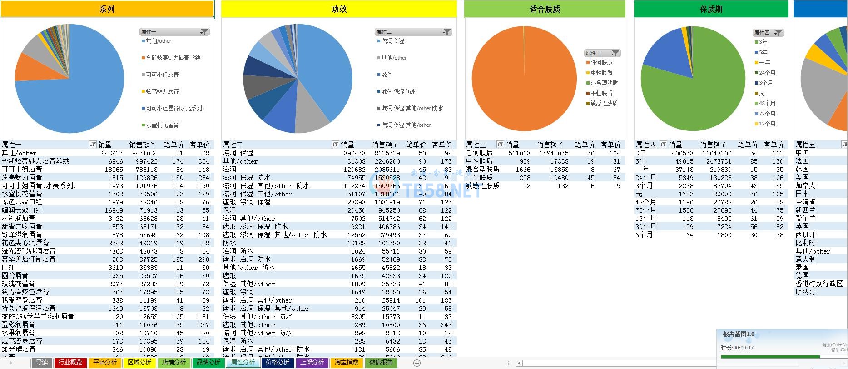Click the 功效 yellow header cell
Viewport: 848px width, 369px height.
point(339,9)
